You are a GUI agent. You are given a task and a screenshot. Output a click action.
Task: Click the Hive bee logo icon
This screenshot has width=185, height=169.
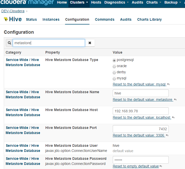[6, 19]
